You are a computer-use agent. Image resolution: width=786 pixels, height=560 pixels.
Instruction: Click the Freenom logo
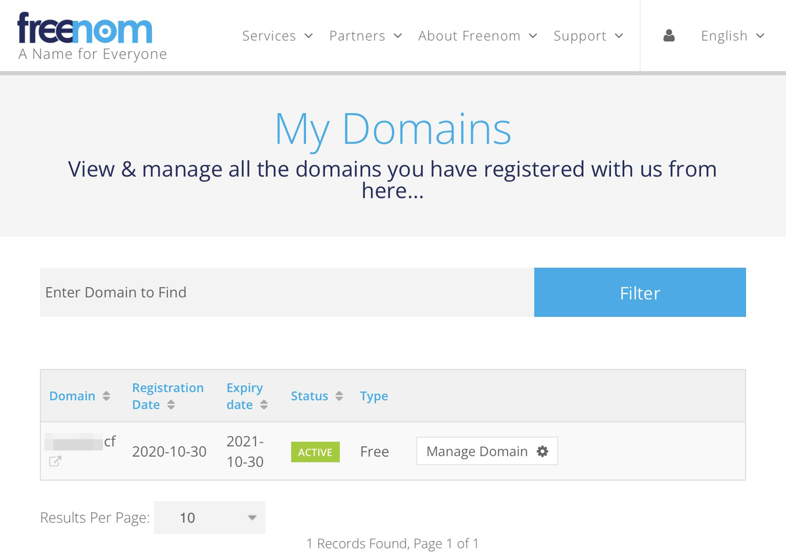coord(85,29)
